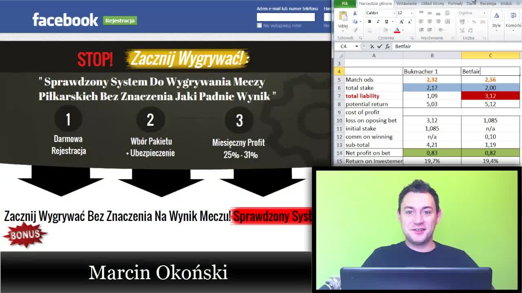Screen dimensions: 522x293
Task: Switch to the Układ strony tab
Action: pyautogui.click(x=433, y=4)
